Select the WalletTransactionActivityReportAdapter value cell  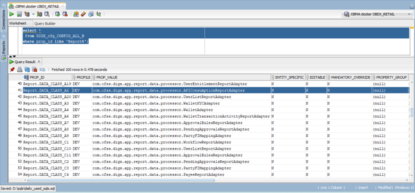coord(182,116)
